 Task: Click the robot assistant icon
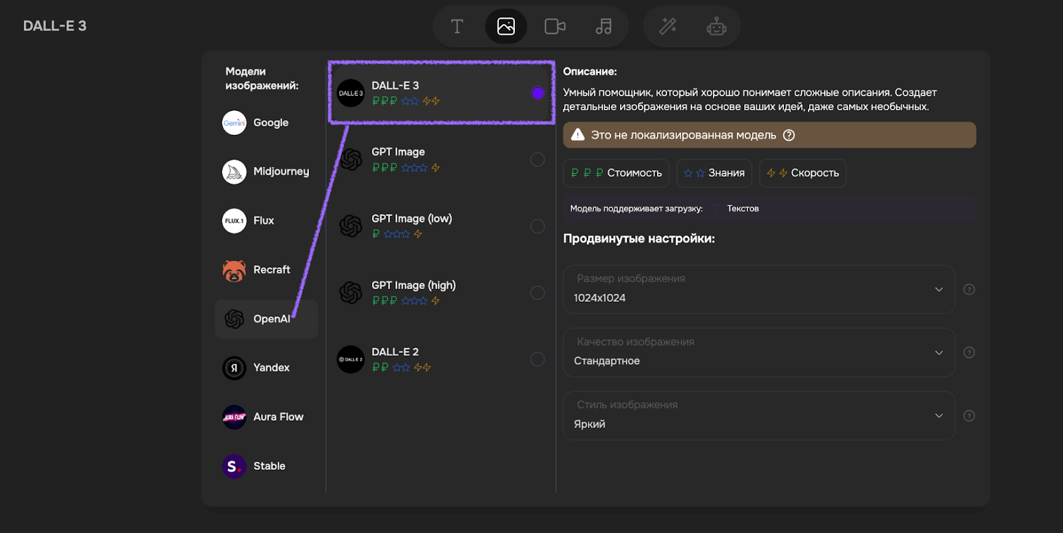pos(716,27)
